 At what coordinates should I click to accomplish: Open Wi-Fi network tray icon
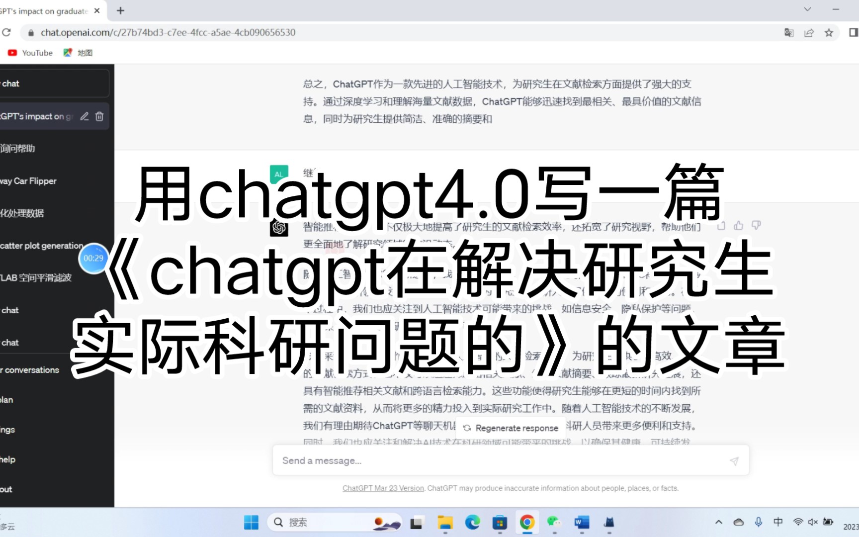798,522
